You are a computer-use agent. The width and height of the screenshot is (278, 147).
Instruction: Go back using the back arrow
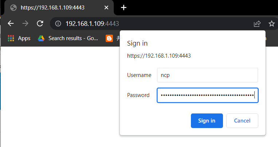click(x=11, y=23)
